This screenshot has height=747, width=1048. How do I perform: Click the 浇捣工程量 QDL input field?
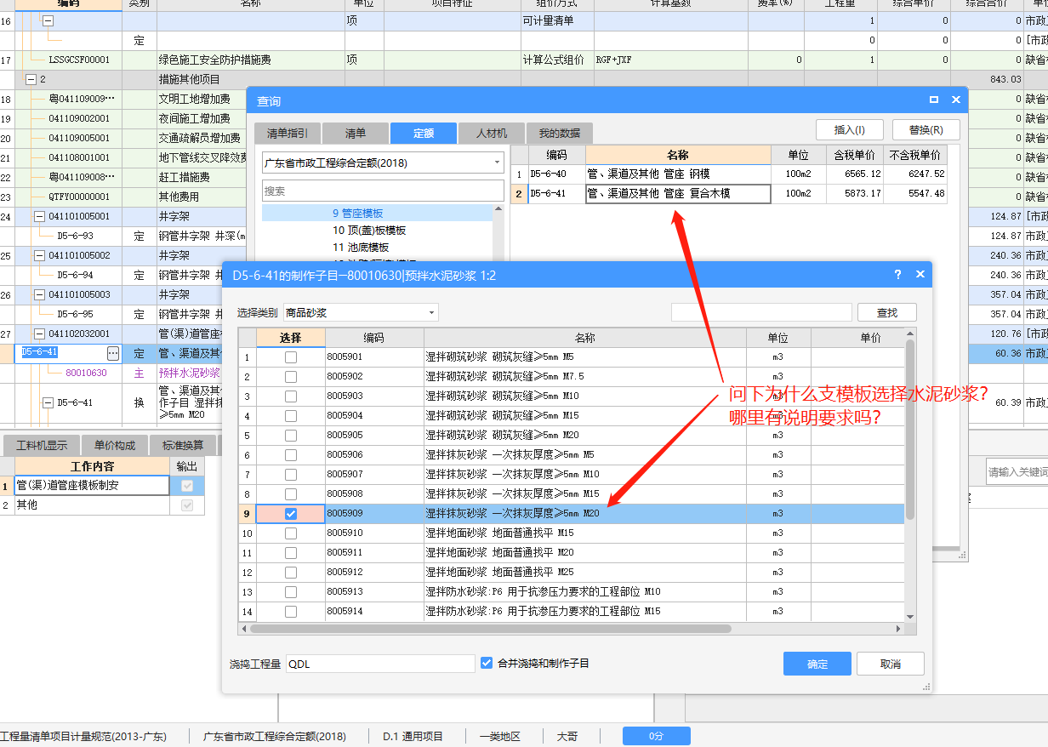tap(380, 664)
